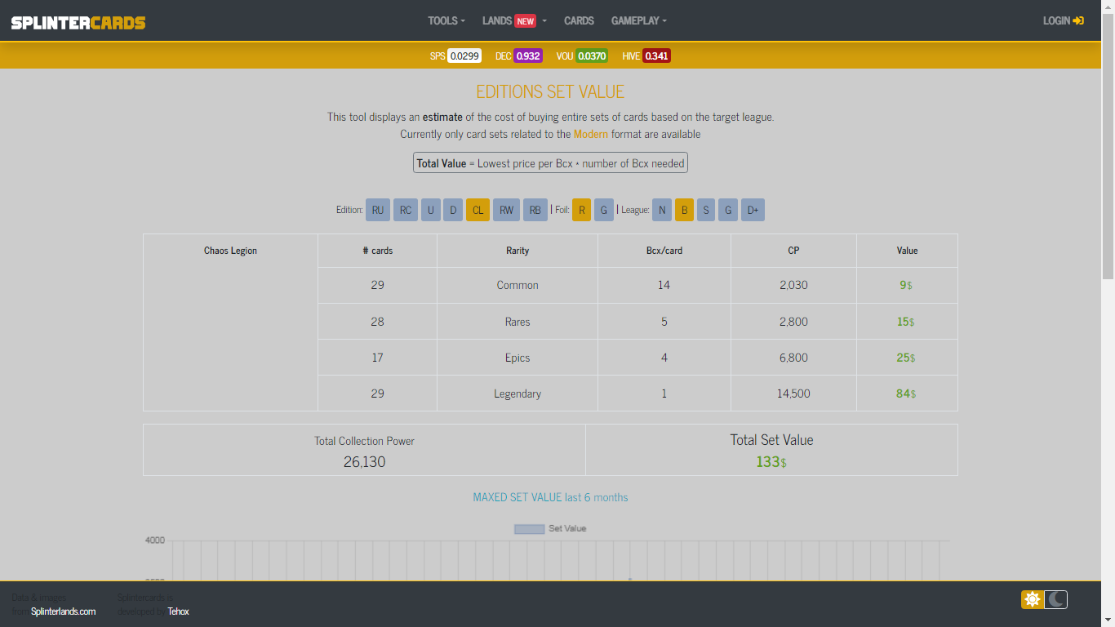Click the Rares rarity cell

[518, 322]
